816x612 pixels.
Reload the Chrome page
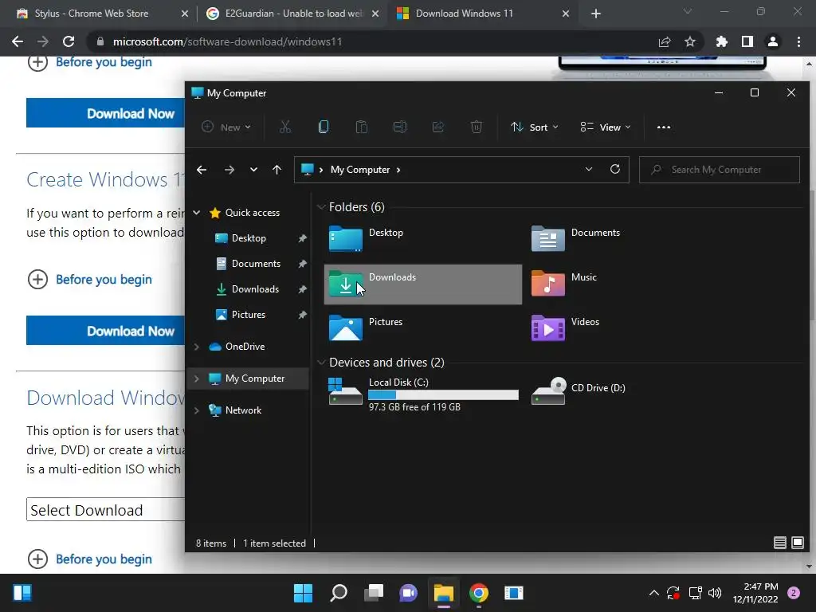click(x=69, y=41)
